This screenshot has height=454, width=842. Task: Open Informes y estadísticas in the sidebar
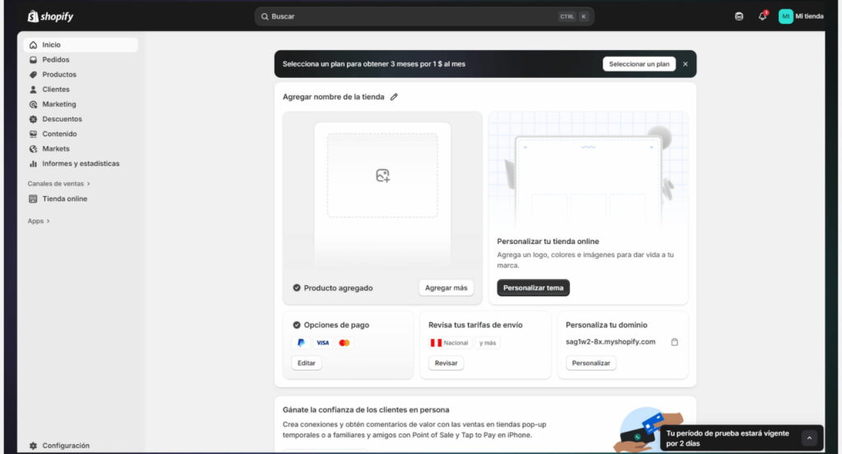pos(81,163)
